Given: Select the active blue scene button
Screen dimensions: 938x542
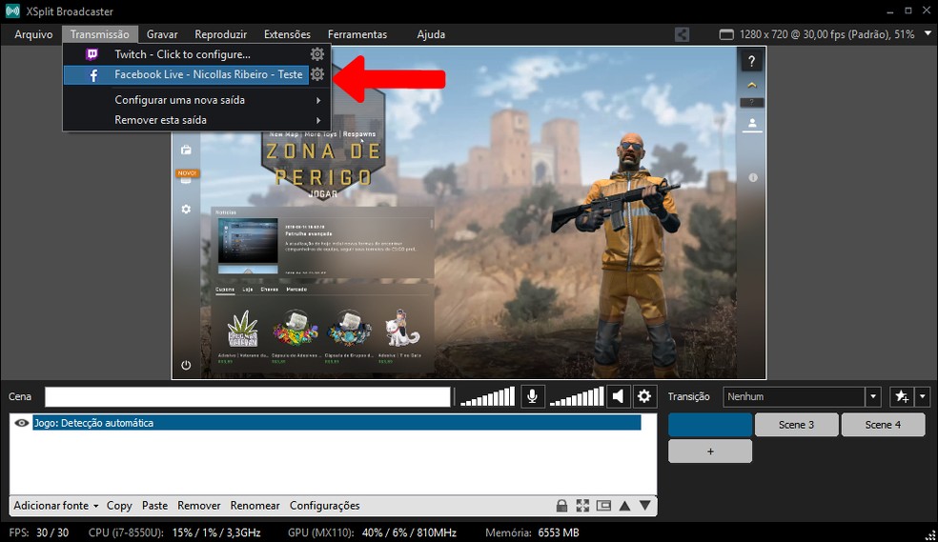Looking at the screenshot, I should [x=710, y=425].
